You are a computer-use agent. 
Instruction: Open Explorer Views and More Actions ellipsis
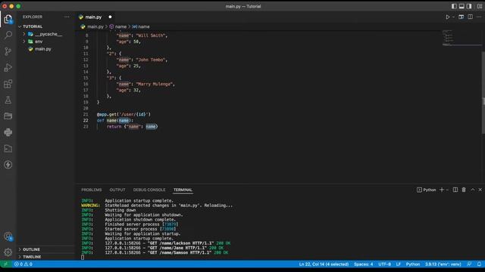point(67,17)
